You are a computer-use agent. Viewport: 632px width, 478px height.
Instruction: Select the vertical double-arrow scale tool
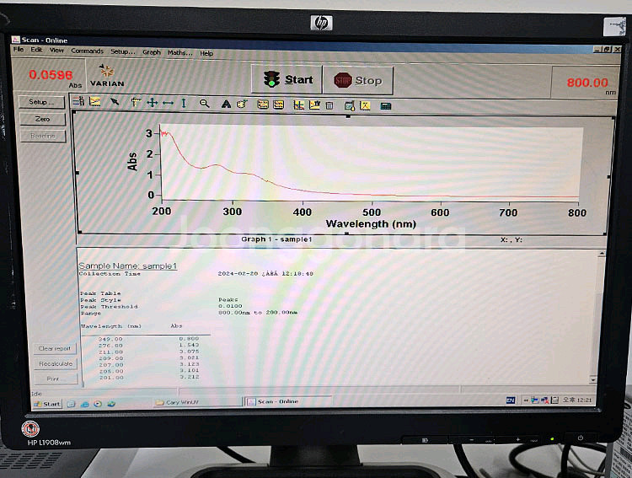click(184, 103)
